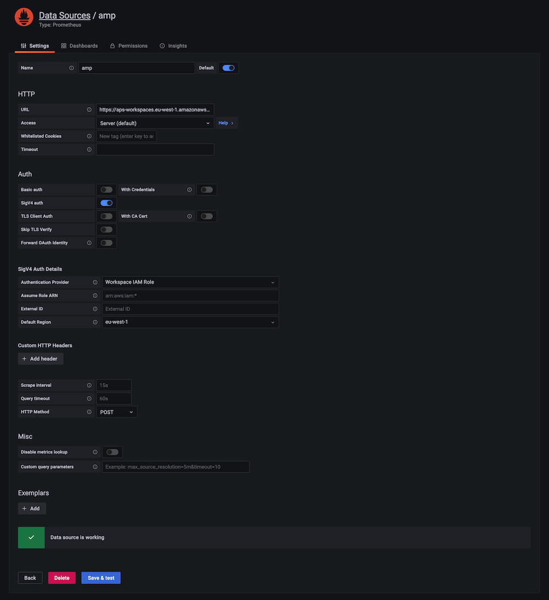The width and height of the screenshot is (549, 600).
Task: Click the info icon for HTTP Method
Action: 89,412
